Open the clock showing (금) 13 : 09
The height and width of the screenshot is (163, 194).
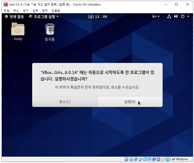pos(97,17)
